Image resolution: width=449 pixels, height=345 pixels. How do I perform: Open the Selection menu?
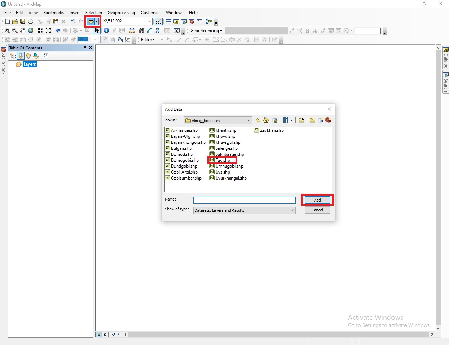coord(93,12)
